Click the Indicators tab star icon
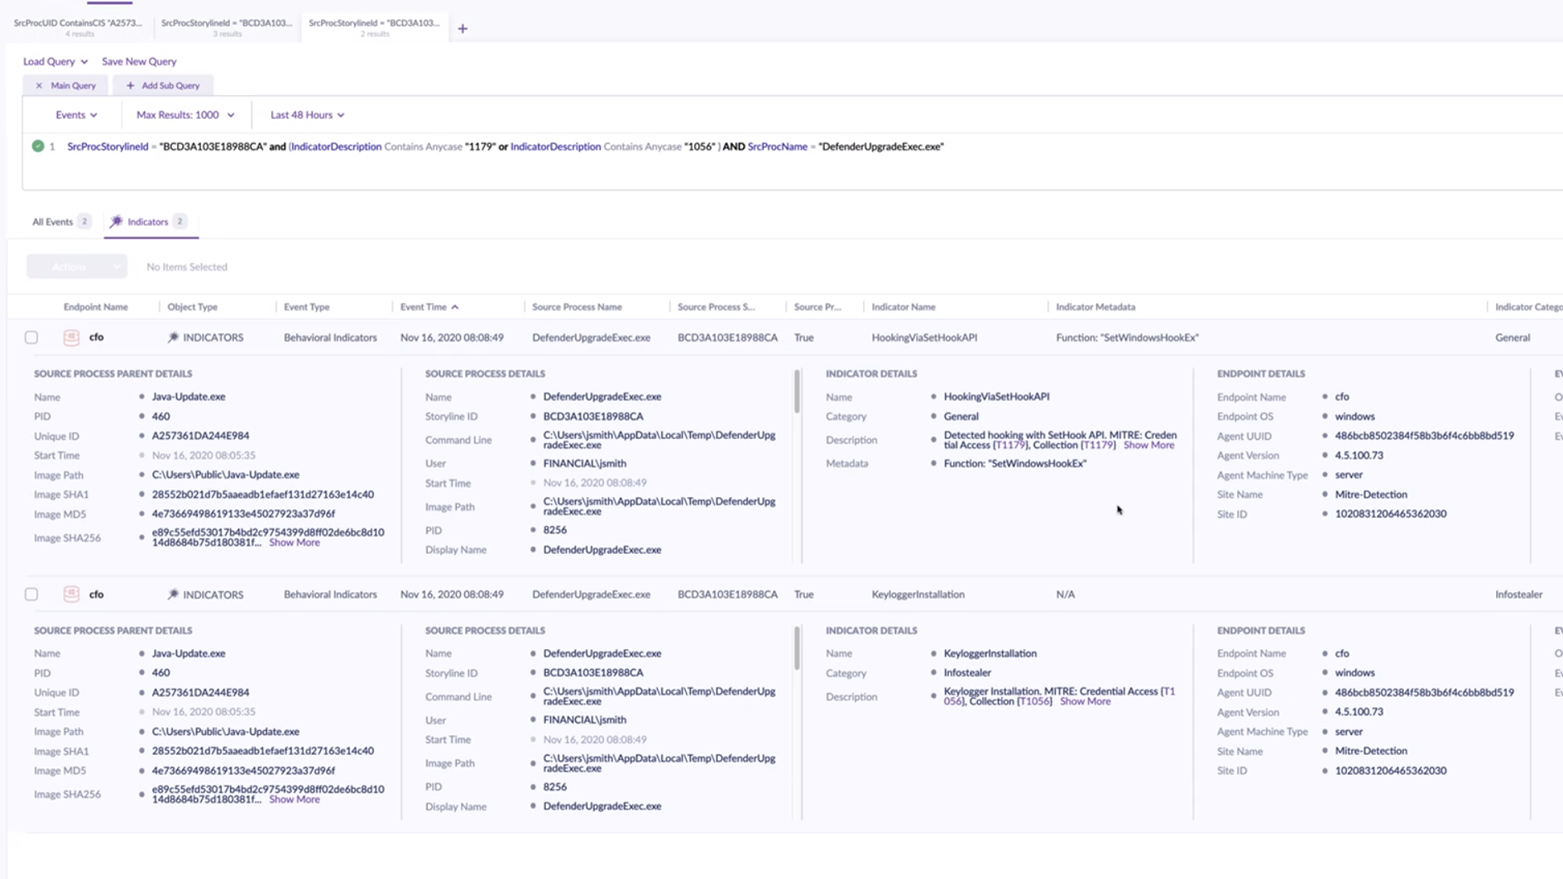Viewport: 1563px width, 879px height. click(x=117, y=222)
